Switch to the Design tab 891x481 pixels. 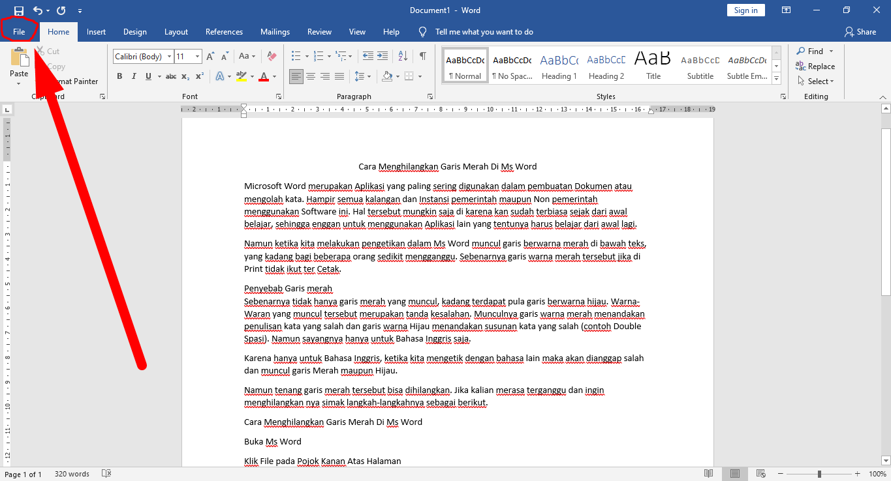click(x=135, y=31)
